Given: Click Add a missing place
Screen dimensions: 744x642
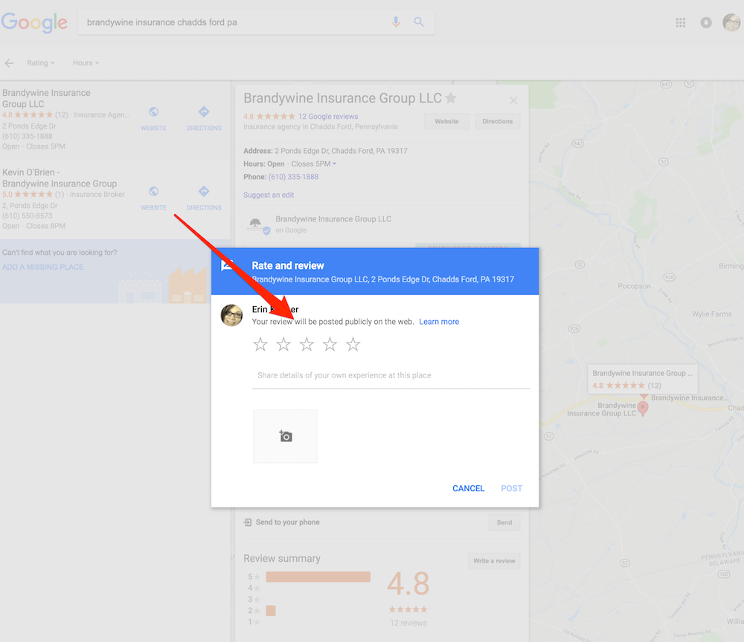Looking at the screenshot, I should tap(42, 267).
